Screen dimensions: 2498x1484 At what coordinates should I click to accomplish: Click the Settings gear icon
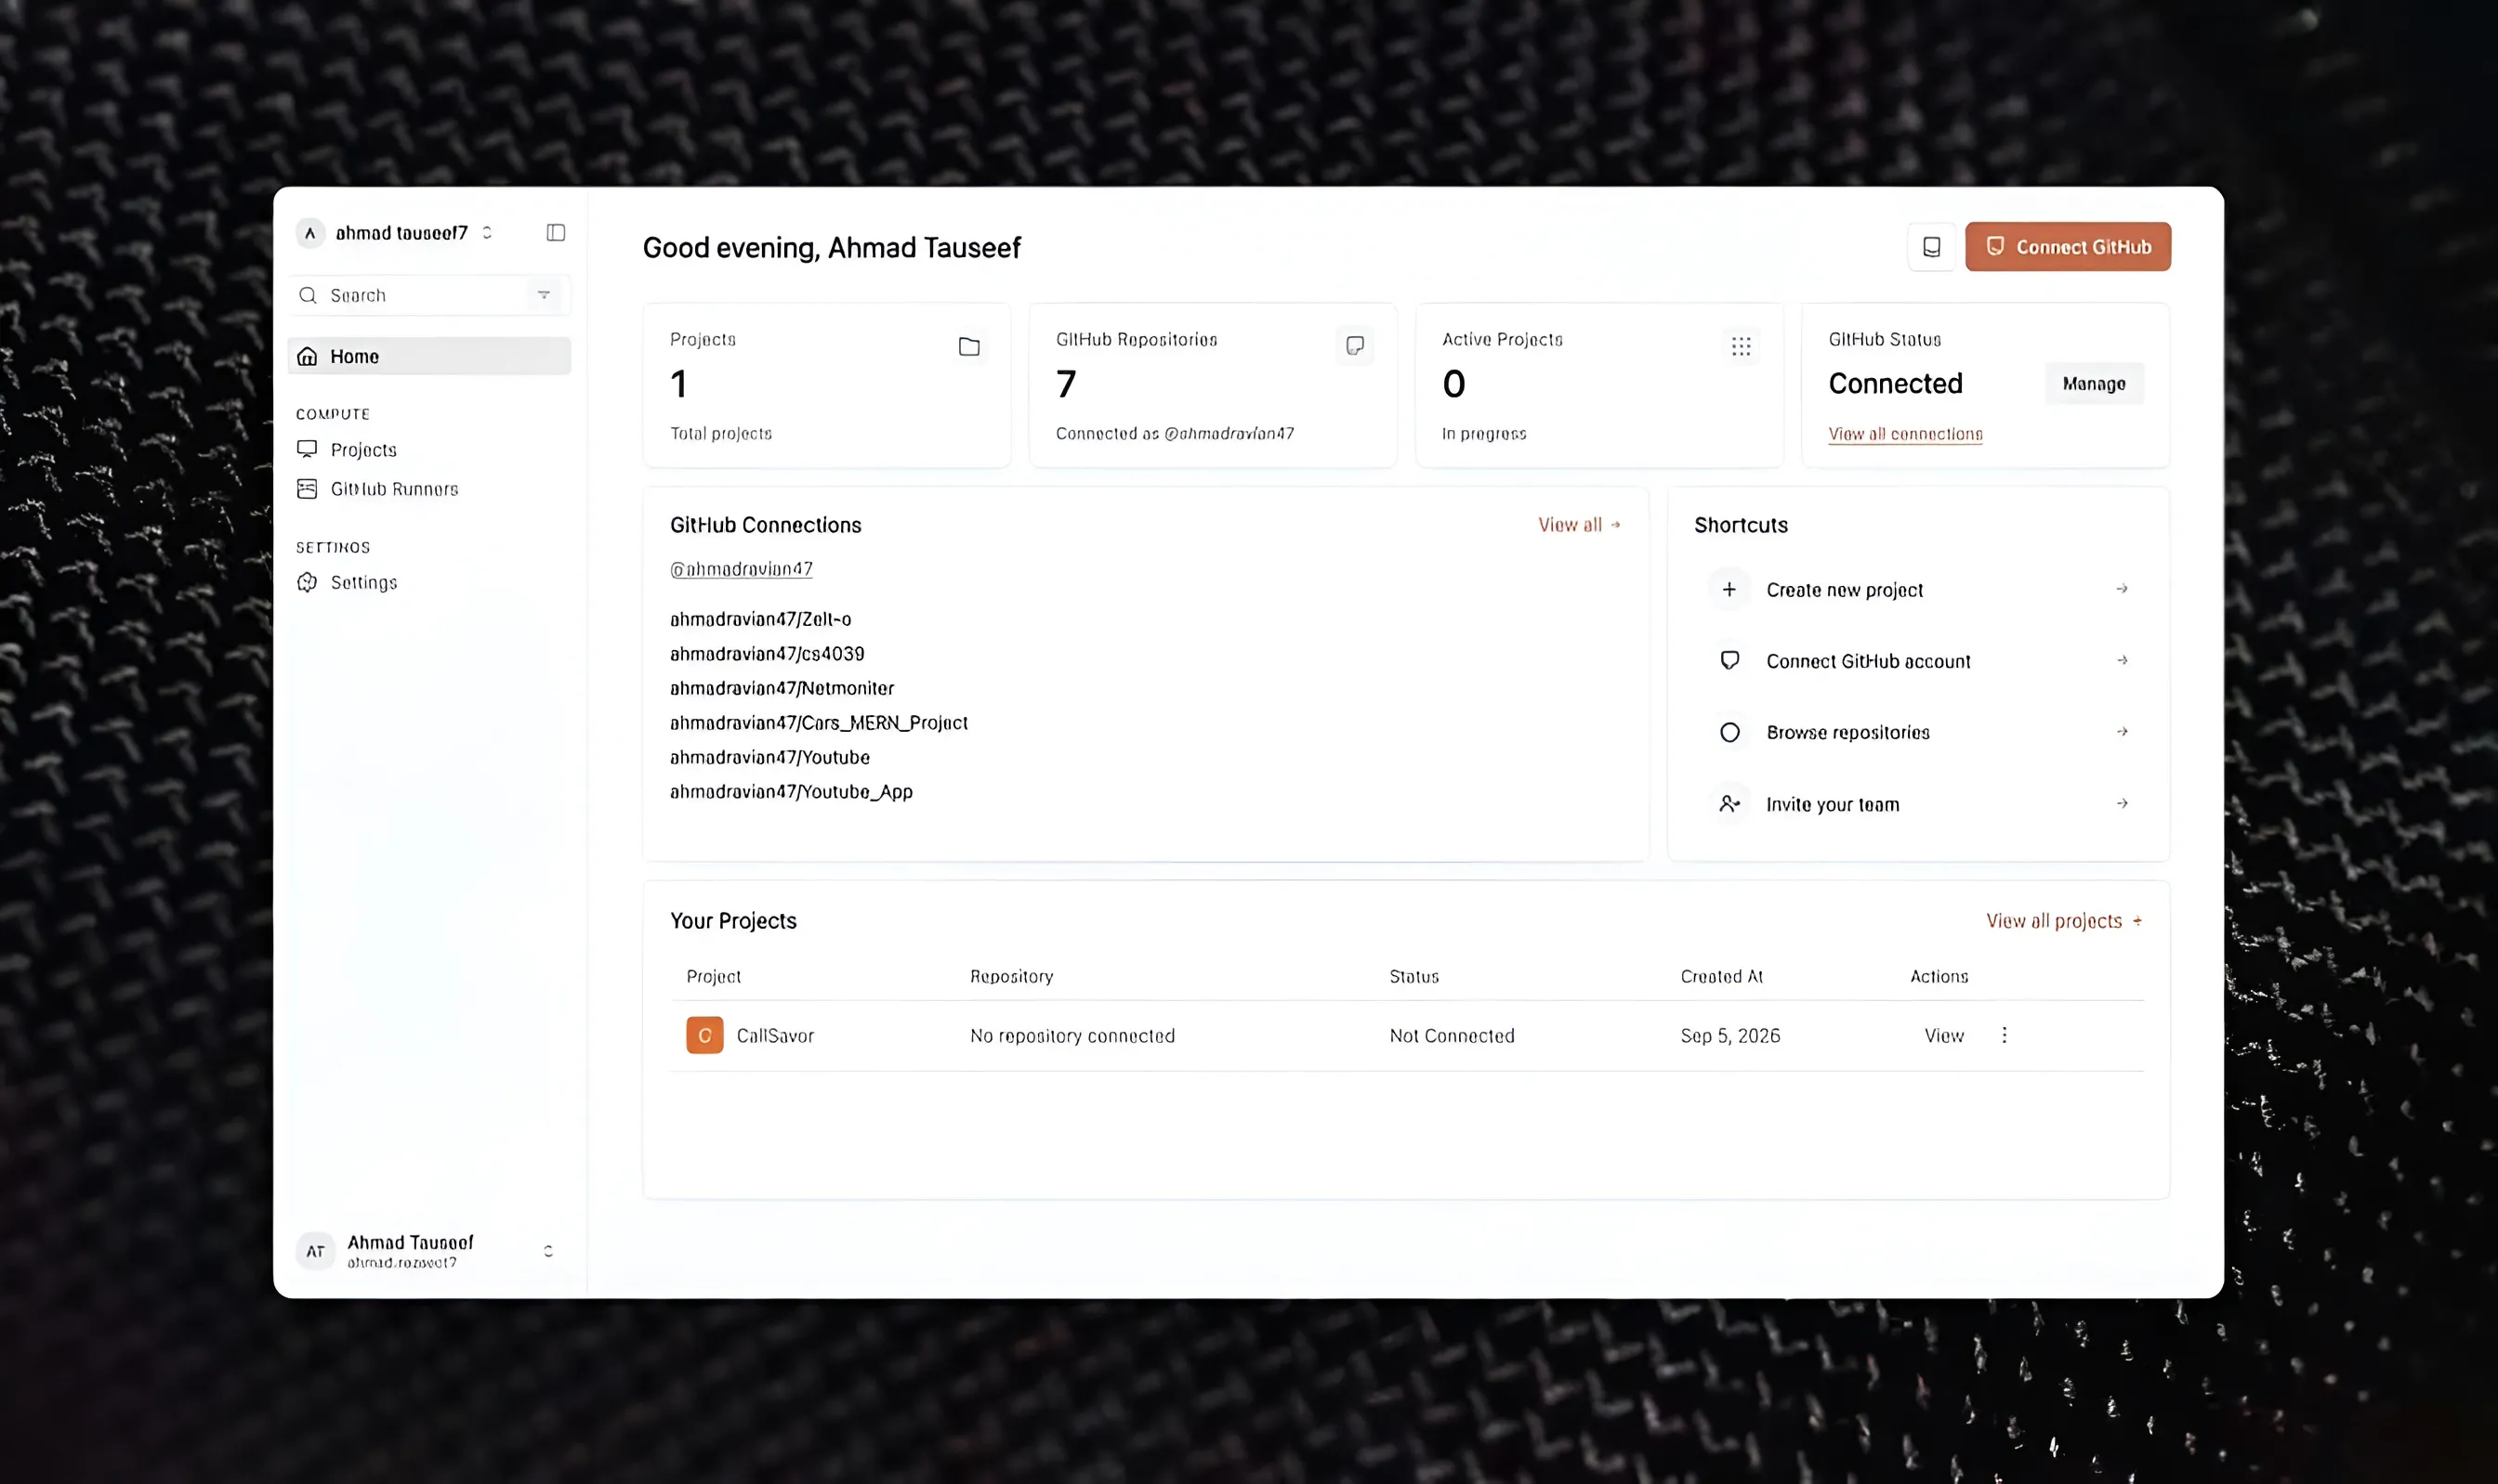tap(307, 582)
